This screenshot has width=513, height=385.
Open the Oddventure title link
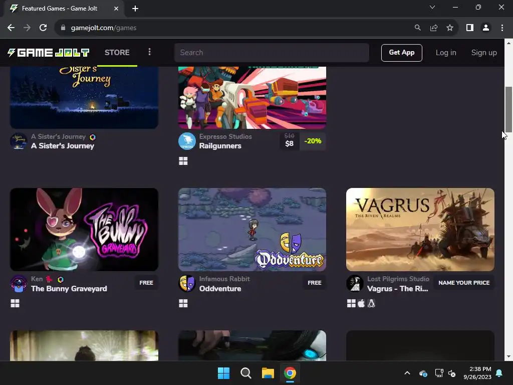(220, 289)
